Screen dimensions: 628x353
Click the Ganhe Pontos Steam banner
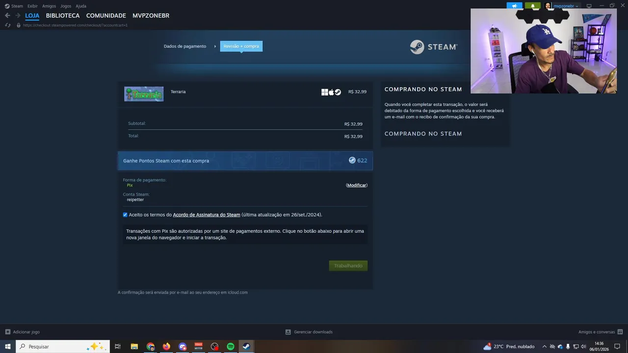point(245,161)
